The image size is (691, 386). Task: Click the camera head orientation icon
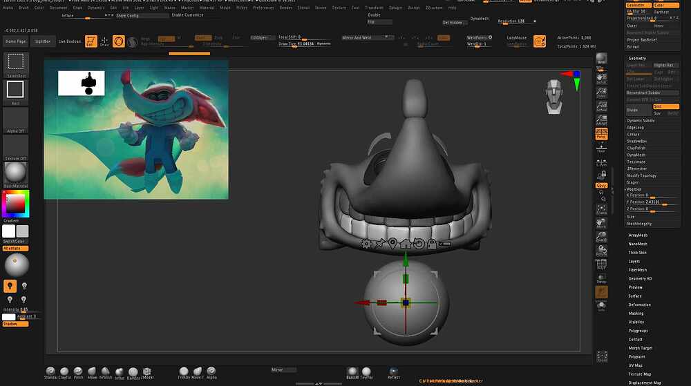click(554, 97)
